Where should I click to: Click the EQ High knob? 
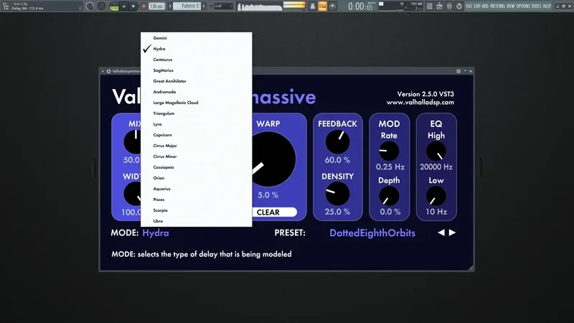click(436, 151)
